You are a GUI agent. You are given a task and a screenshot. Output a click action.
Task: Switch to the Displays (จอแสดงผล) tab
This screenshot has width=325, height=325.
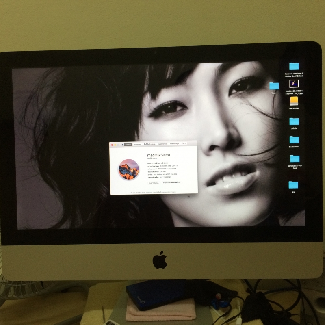(x=137, y=144)
